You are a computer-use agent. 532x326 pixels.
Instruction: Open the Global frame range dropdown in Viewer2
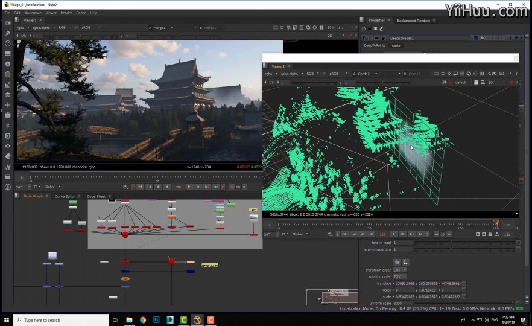tap(300, 234)
